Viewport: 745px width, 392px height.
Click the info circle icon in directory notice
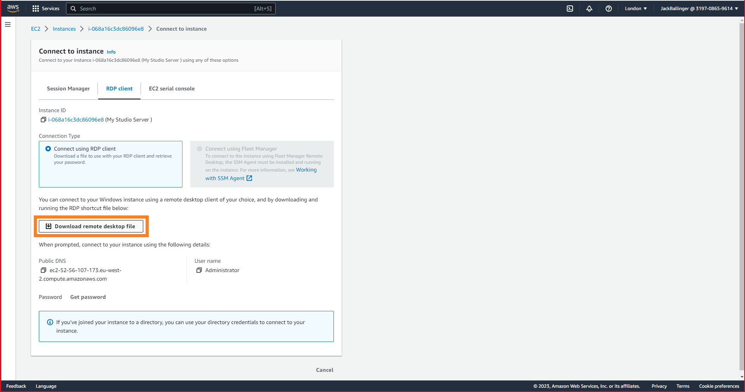point(50,322)
